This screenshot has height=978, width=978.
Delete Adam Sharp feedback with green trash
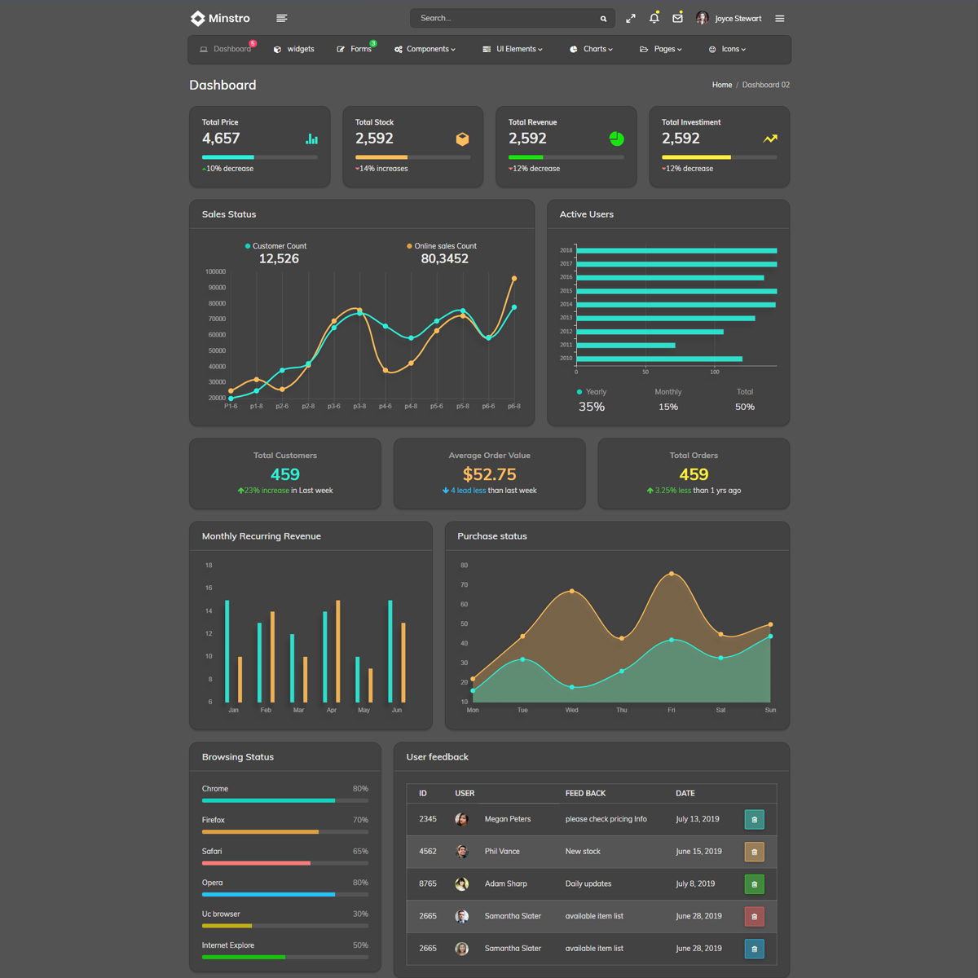point(754,884)
